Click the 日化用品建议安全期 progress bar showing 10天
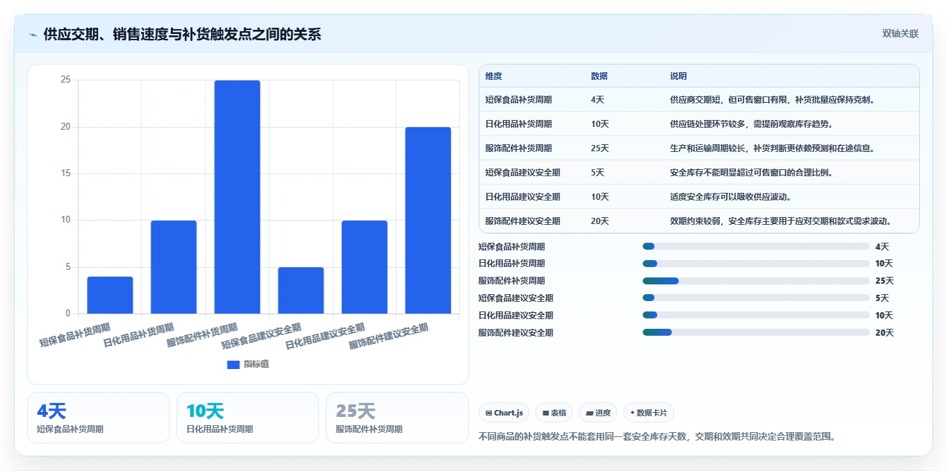The image size is (947, 471). [x=756, y=316]
